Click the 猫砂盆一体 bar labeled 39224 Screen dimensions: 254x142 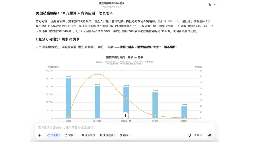pos(126,103)
